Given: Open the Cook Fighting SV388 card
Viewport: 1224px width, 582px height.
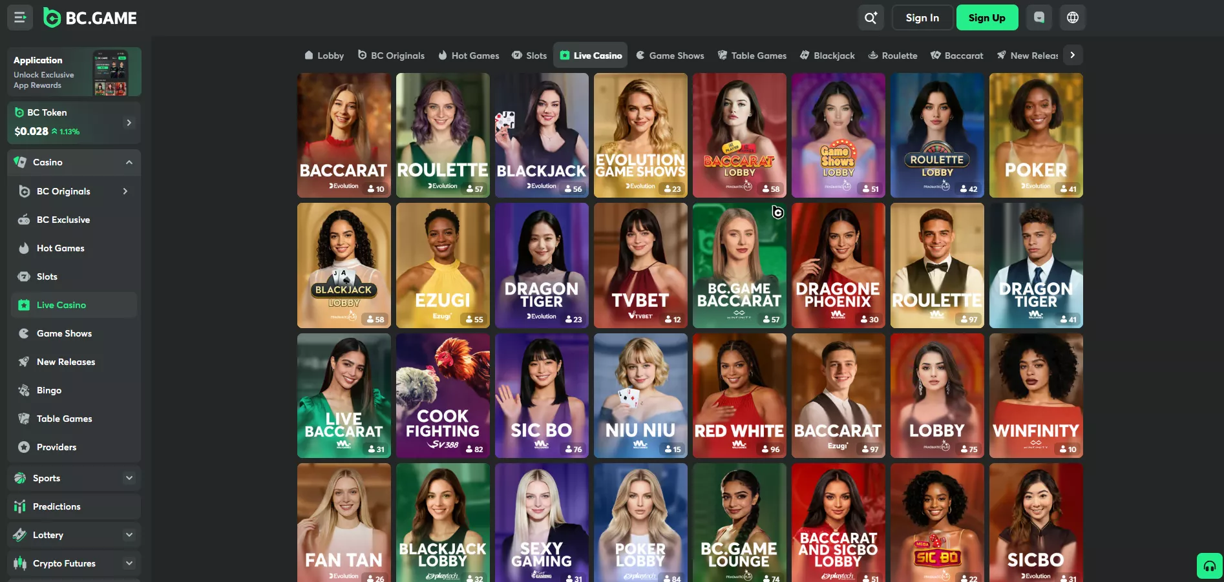Looking at the screenshot, I should pyautogui.click(x=443, y=395).
